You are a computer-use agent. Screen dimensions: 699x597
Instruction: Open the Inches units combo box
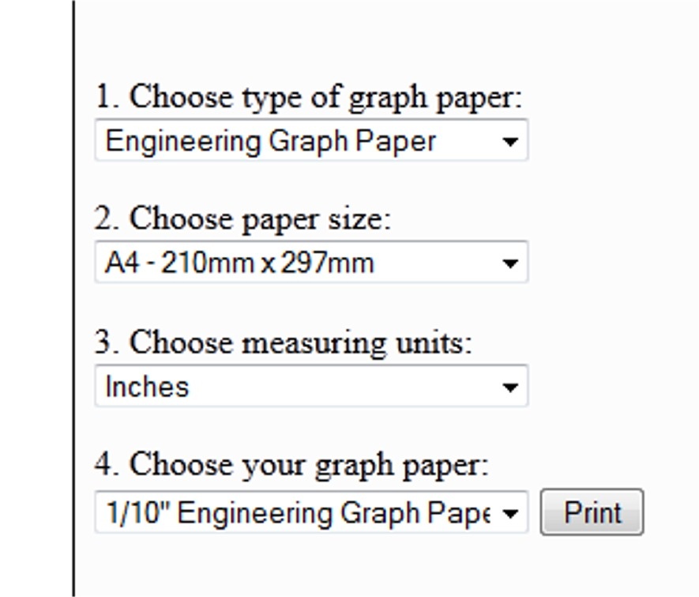(300, 387)
